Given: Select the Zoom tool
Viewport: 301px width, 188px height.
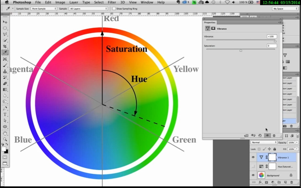Looking at the screenshot, I should click(5, 139).
